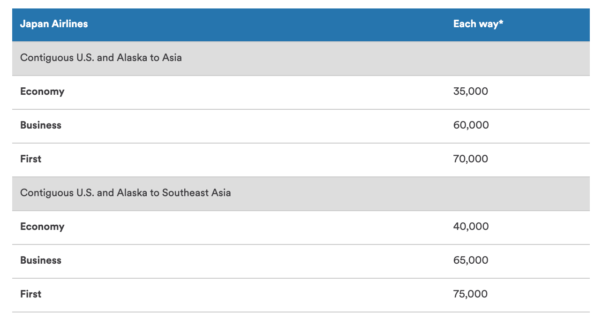Click Economy label under Southeast Asia section
The width and height of the screenshot is (602, 320).
[42, 227]
